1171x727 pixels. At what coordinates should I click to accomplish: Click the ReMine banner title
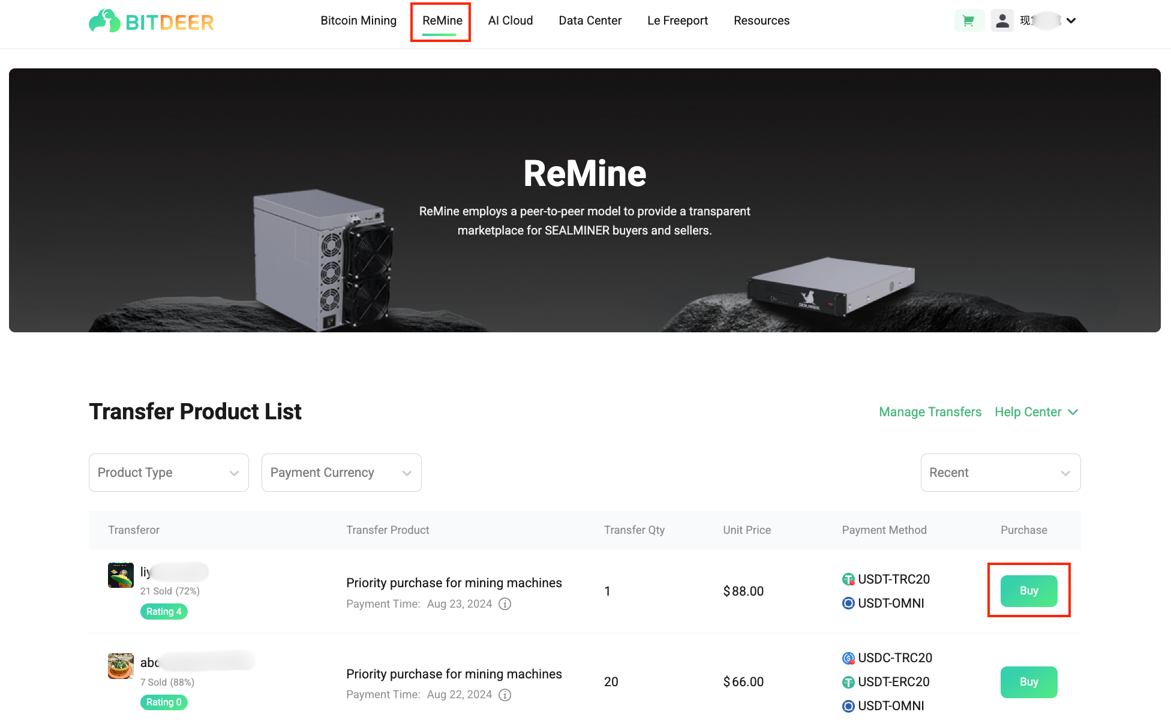coord(585,173)
